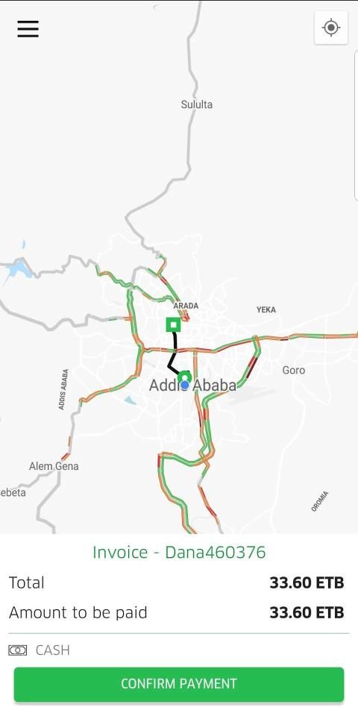This screenshot has height=716, width=358.
Task: Click the Addis Ababa city label
Action: pos(192,386)
